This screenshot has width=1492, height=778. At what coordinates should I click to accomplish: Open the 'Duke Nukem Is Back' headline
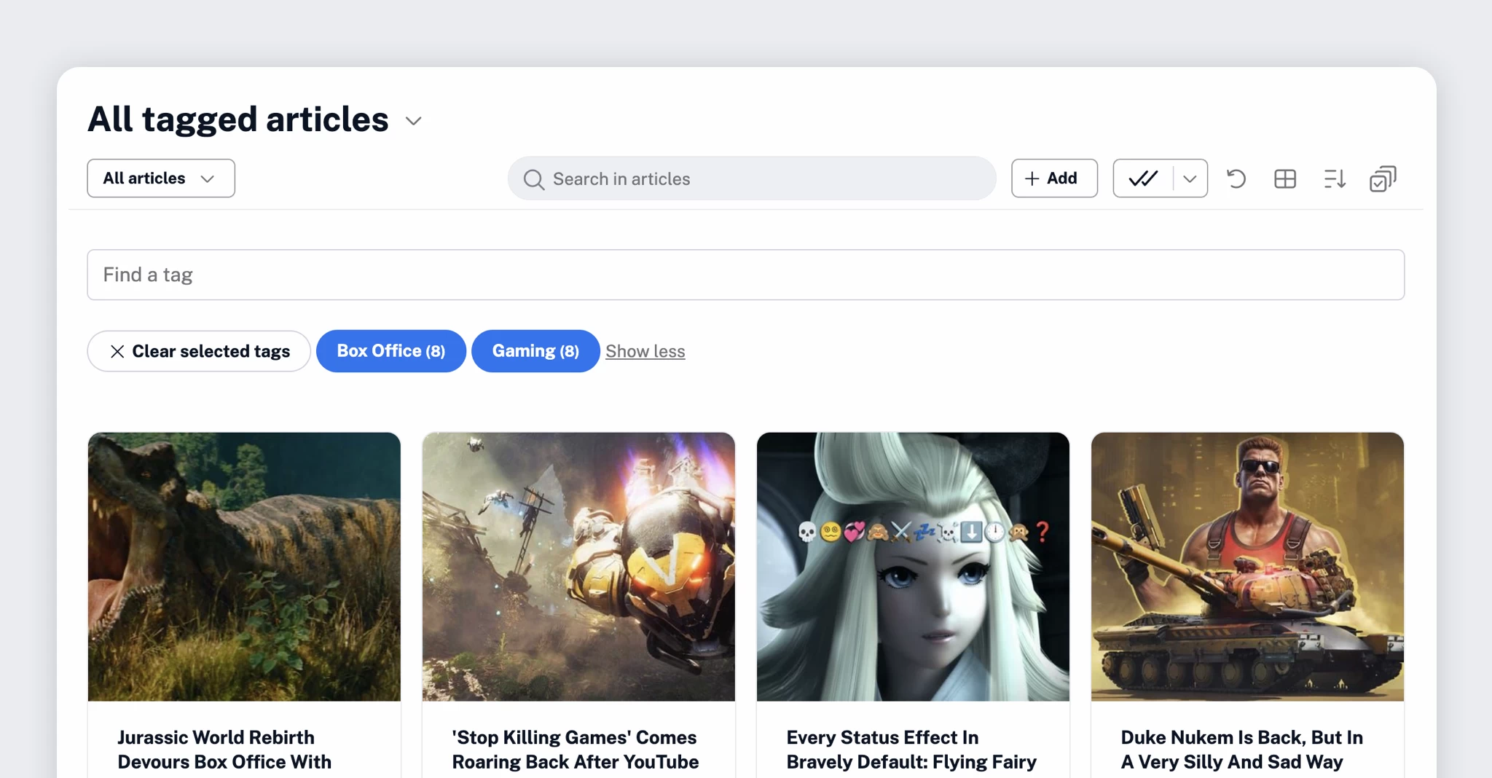(1241, 750)
